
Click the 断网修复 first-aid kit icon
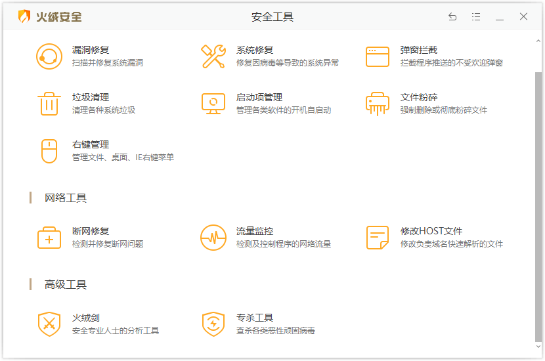49,238
